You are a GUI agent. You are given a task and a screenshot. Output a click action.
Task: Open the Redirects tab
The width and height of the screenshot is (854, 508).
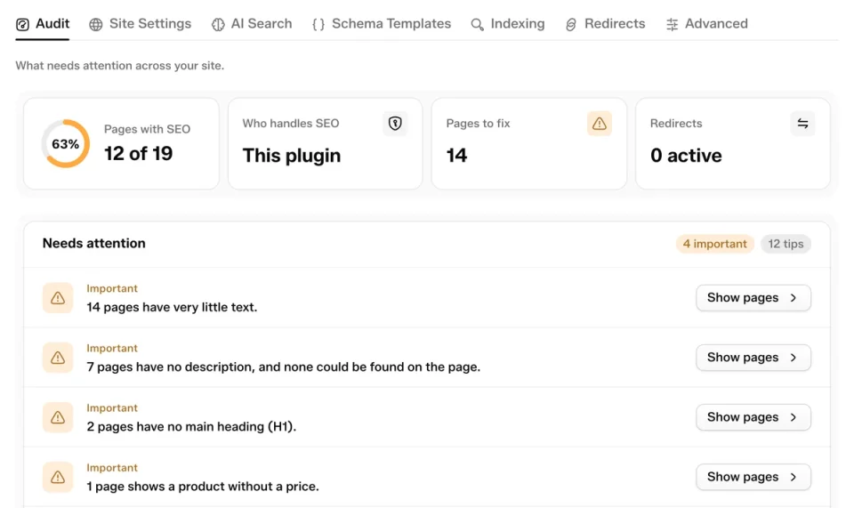[x=605, y=24]
